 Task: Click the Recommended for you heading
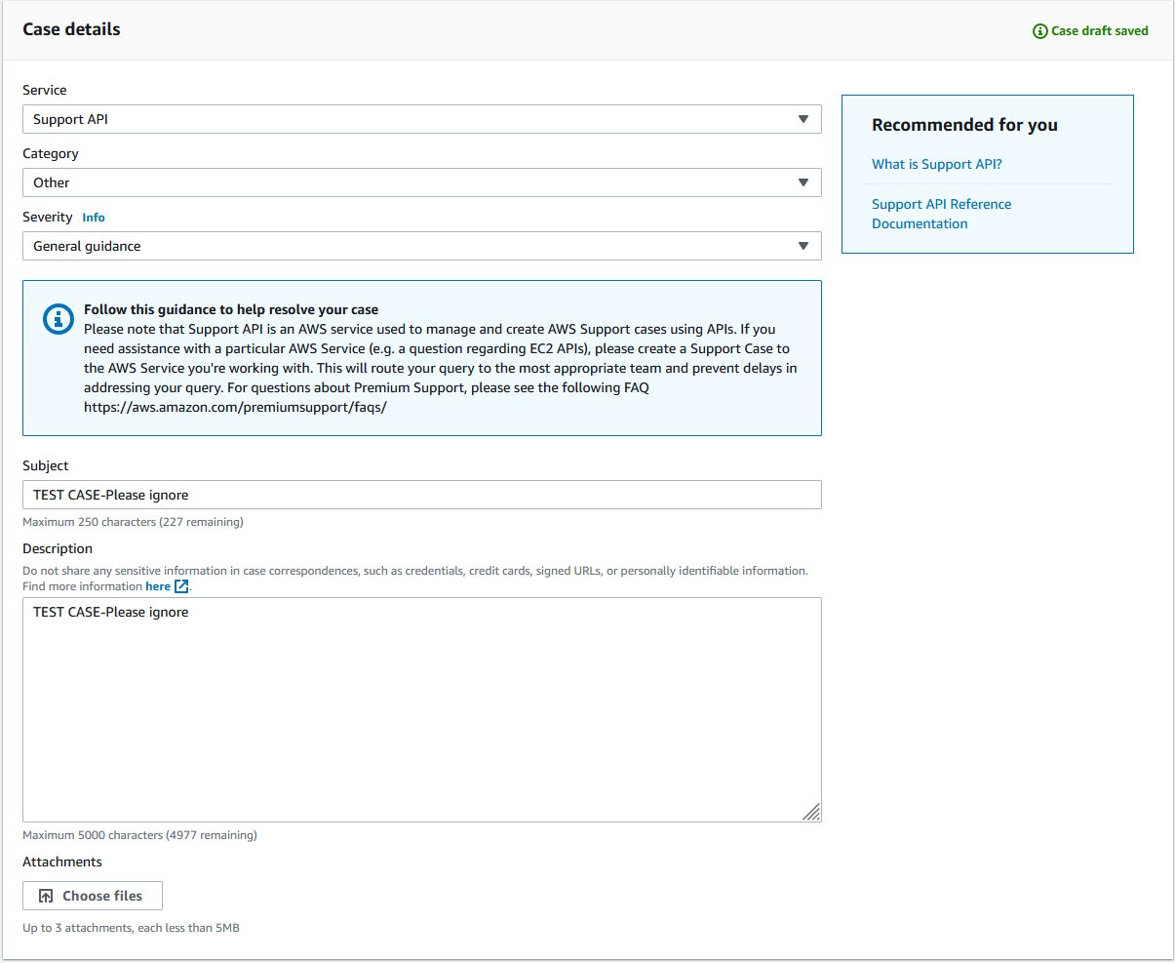(x=964, y=125)
